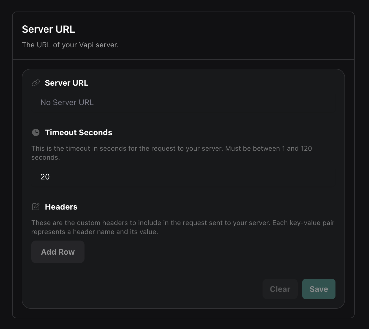Click the 'Server URL' field label
Viewport: 369px width, 329px height.
[x=66, y=83]
